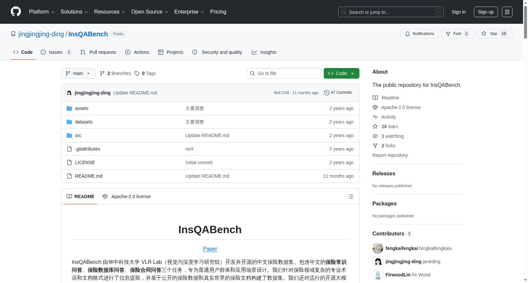The height and width of the screenshot is (283, 528).
Task: Click the tag icon next to Tags
Action: point(137,73)
